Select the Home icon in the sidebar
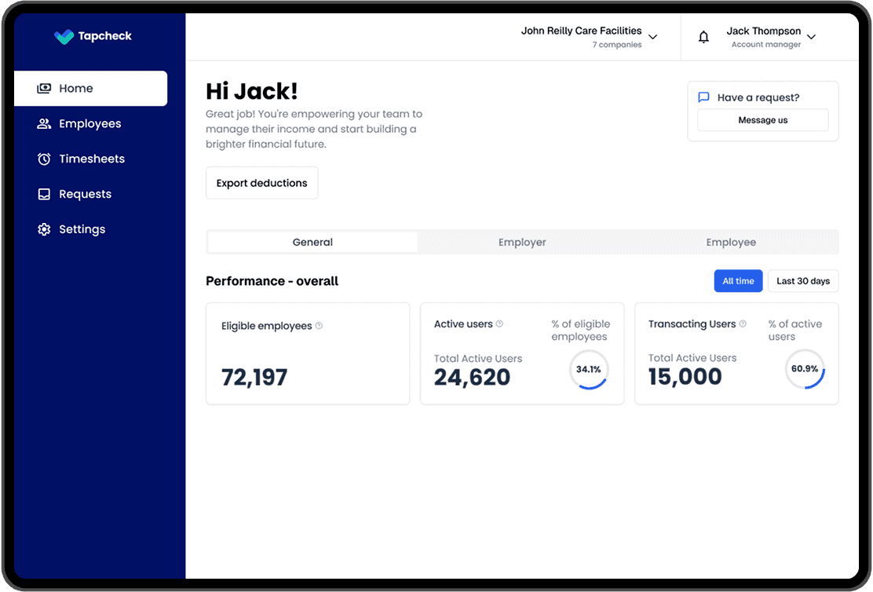The width and height of the screenshot is (873, 592). (44, 88)
